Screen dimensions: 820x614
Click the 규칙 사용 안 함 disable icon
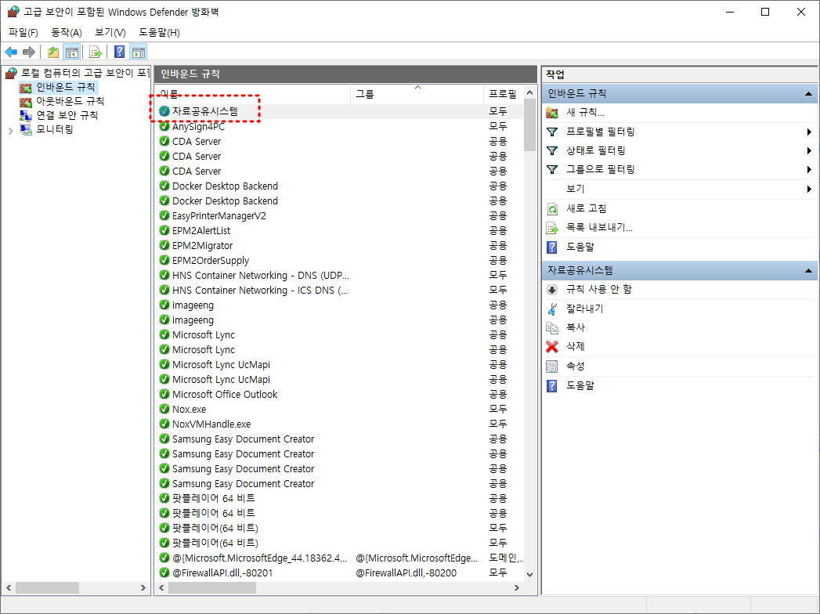click(x=551, y=290)
